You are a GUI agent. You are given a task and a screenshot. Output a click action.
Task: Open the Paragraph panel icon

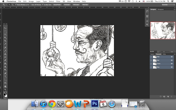point(147,24)
